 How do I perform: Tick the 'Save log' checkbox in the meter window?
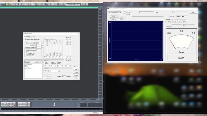(124, 14)
